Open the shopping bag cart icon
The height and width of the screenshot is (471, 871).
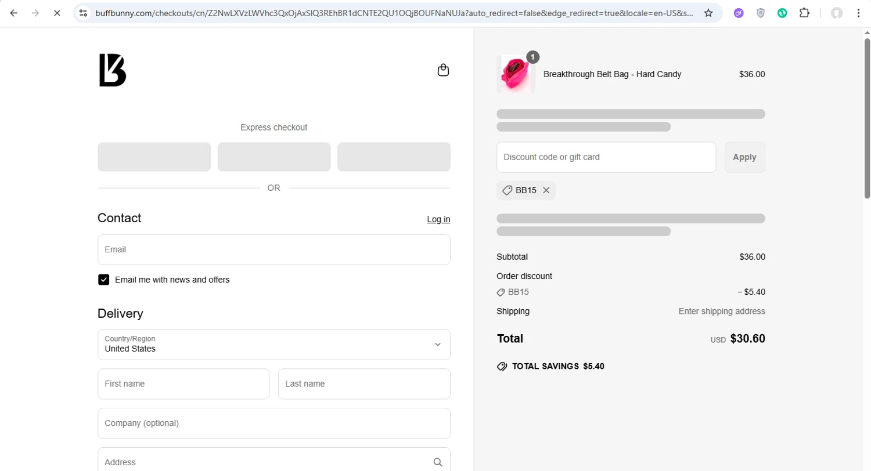(x=443, y=70)
